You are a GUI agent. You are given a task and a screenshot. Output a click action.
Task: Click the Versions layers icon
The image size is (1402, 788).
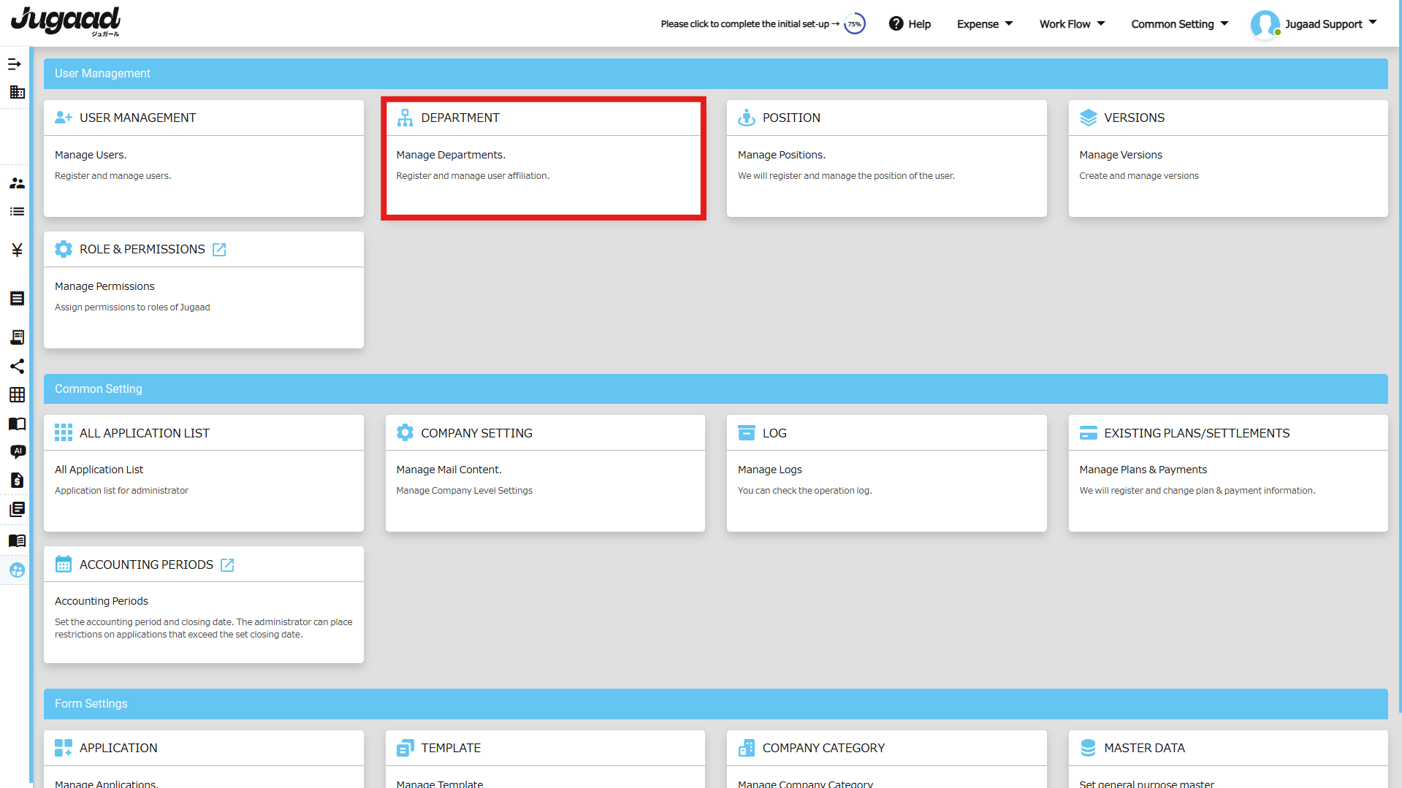coord(1088,118)
